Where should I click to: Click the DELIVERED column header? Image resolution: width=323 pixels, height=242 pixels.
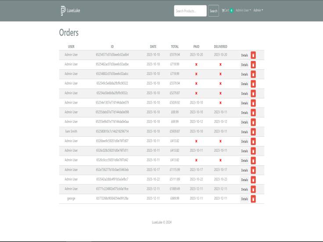point(220,46)
